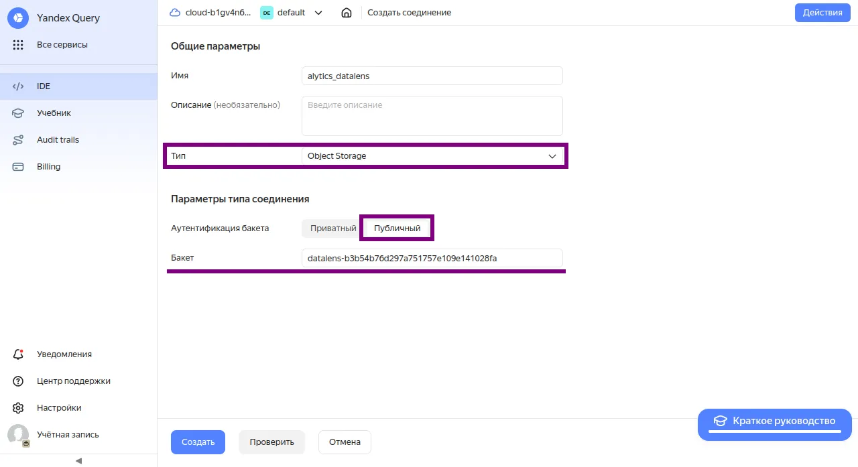858x467 pixels.
Task: Click the Параметры типа соединения heading
Action: click(x=240, y=199)
